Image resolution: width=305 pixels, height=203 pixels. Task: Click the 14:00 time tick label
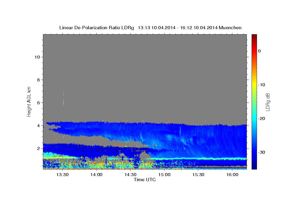click(97, 175)
